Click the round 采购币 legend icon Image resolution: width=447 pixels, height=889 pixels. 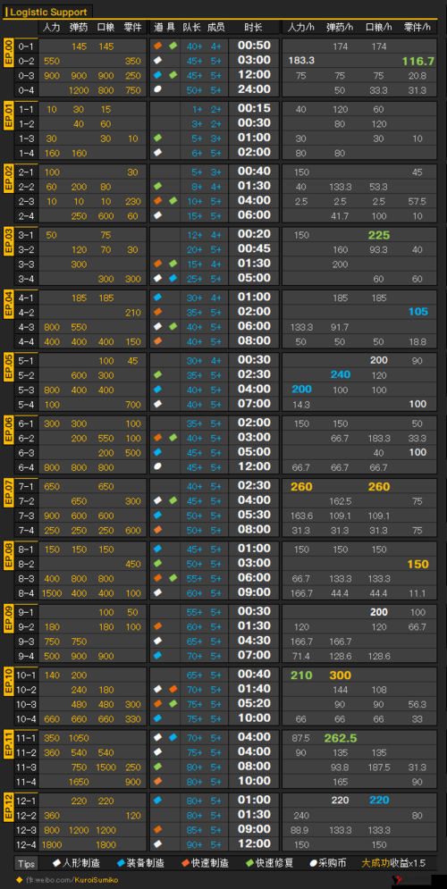pyautogui.click(x=313, y=863)
